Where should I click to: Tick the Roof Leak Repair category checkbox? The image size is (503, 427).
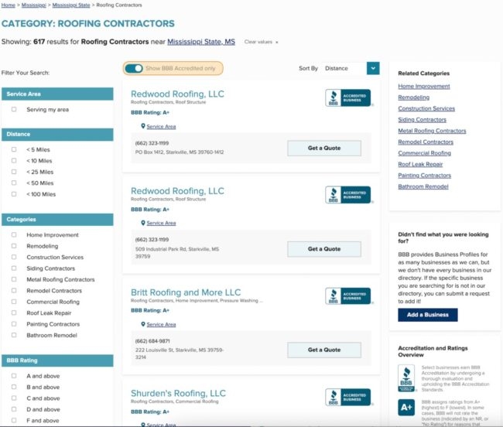coord(14,313)
